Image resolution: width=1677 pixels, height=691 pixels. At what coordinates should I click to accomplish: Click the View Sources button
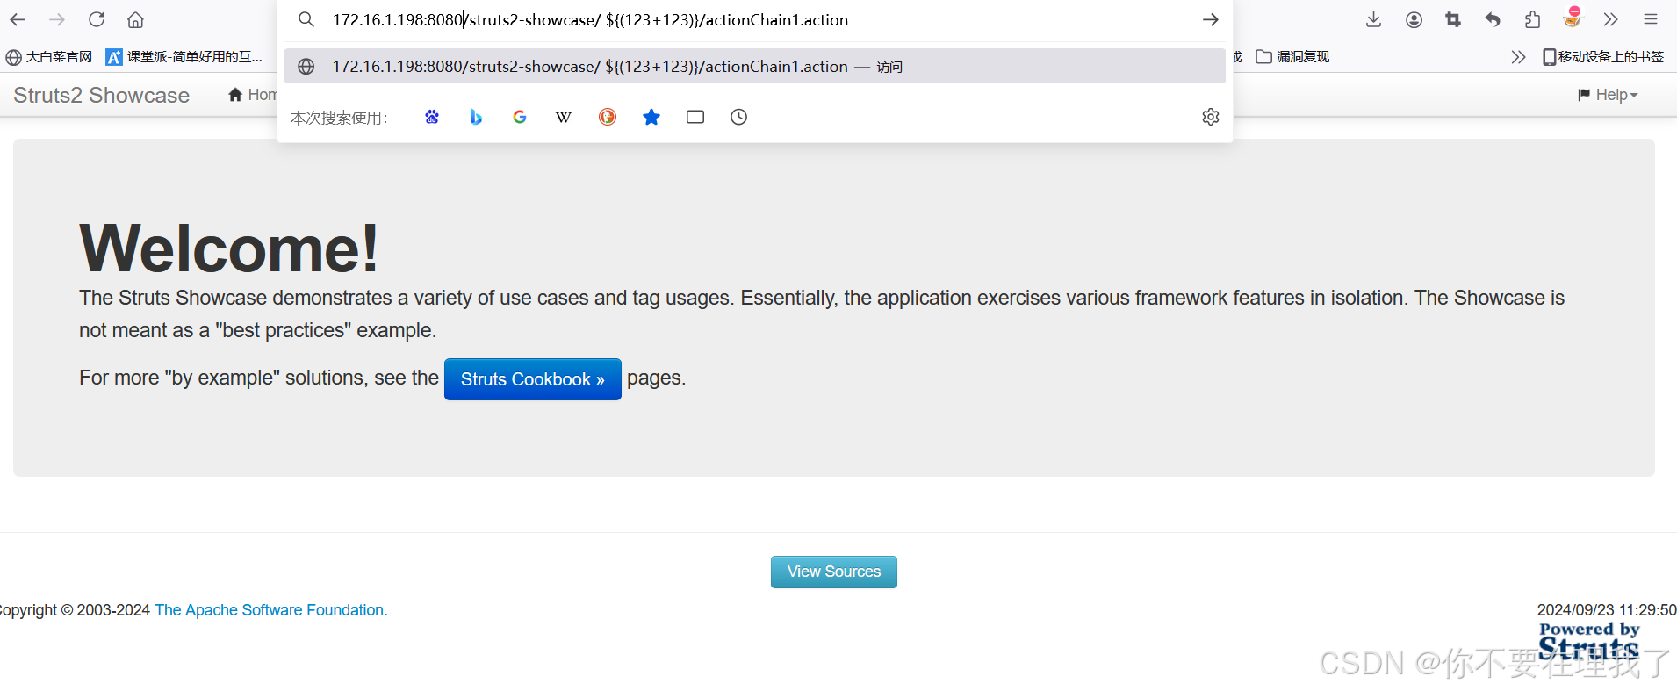click(834, 572)
